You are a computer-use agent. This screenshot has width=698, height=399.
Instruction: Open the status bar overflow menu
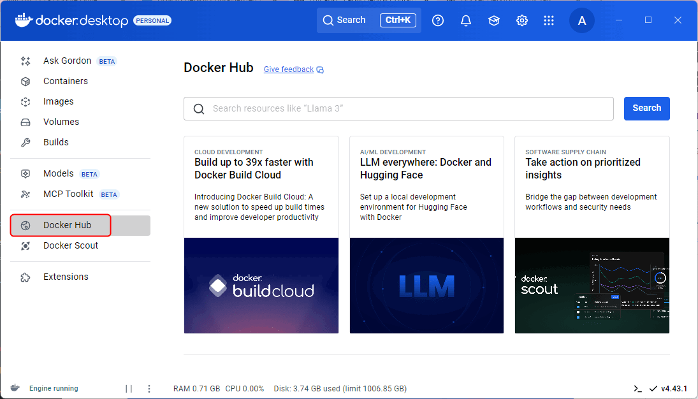(x=149, y=388)
